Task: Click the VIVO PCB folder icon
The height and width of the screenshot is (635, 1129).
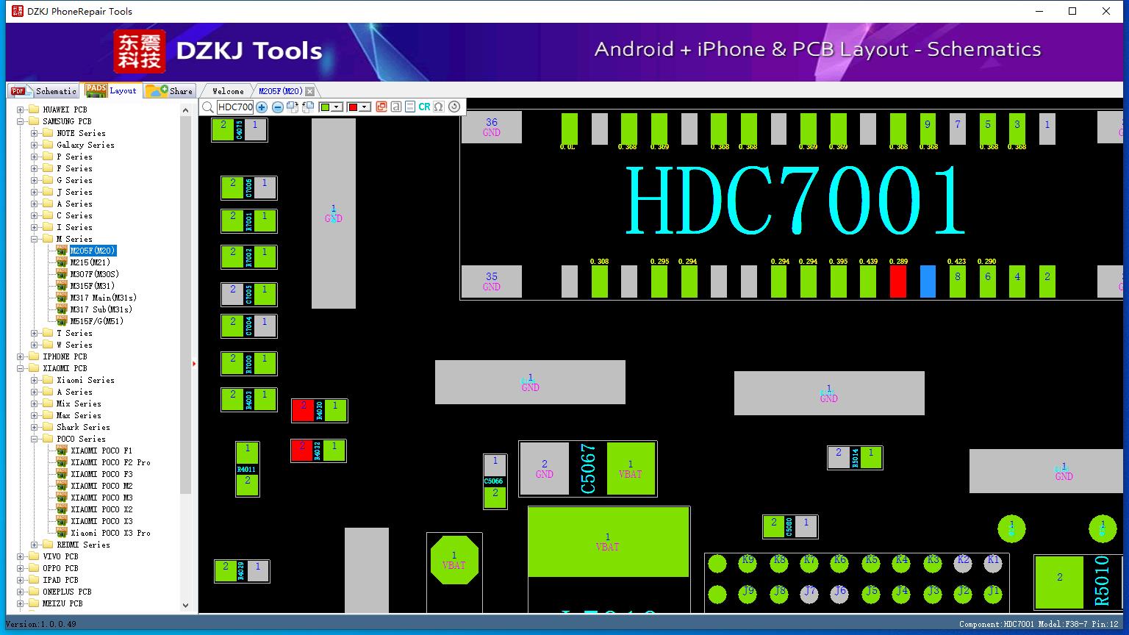Action: (x=34, y=556)
